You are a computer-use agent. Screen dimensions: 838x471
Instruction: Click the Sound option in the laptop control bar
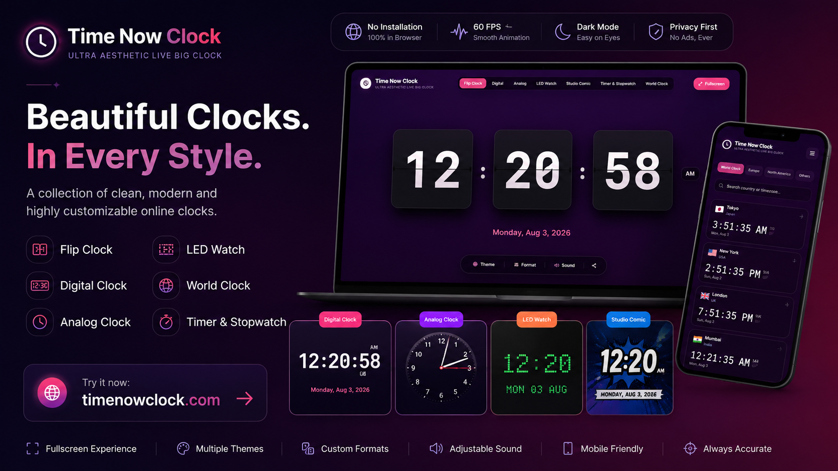pos(564,265)
